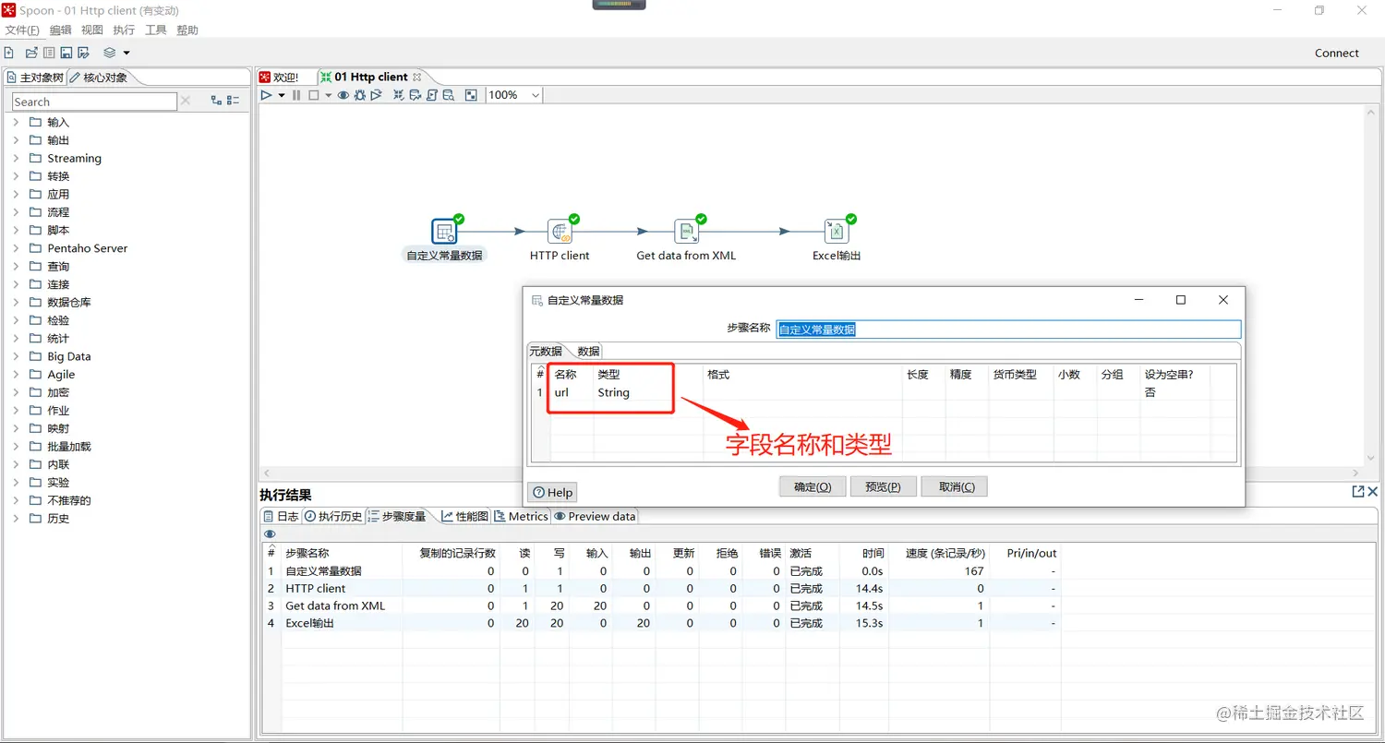Viewport: 1385px width, 743px height.
Task: Open the run options dropdown arrow
Action: tap(282, 95)
